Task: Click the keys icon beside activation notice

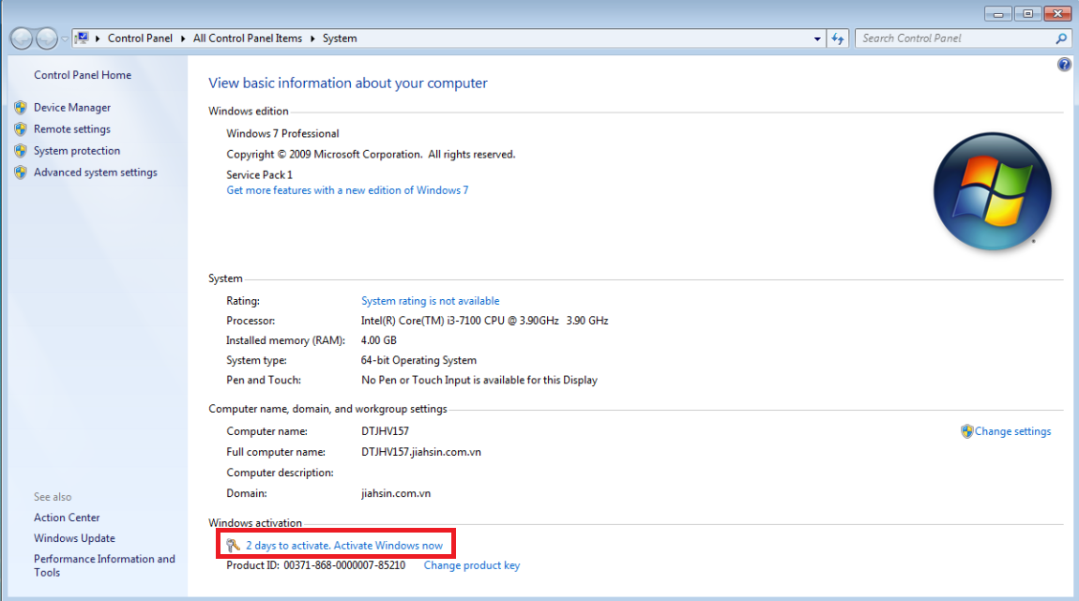Action: point(234,546)
